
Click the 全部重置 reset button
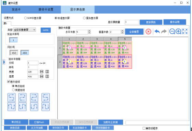[x=134, y=32]
